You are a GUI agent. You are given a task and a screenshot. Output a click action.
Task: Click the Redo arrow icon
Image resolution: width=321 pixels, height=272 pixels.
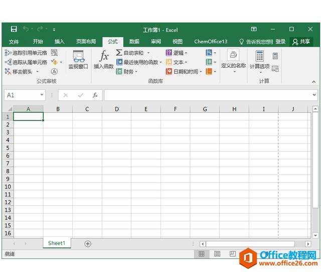(x=40, y=29)
